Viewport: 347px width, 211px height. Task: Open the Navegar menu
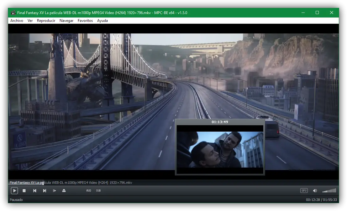66,21
